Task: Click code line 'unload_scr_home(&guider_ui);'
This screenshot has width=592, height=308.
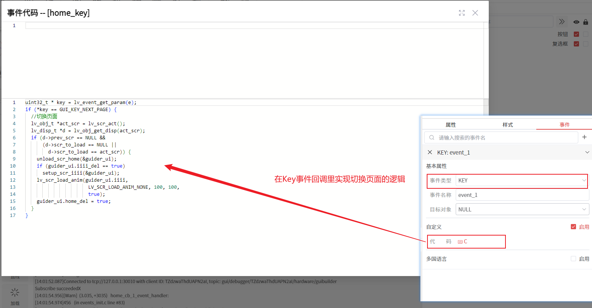Action: point(77,159)
